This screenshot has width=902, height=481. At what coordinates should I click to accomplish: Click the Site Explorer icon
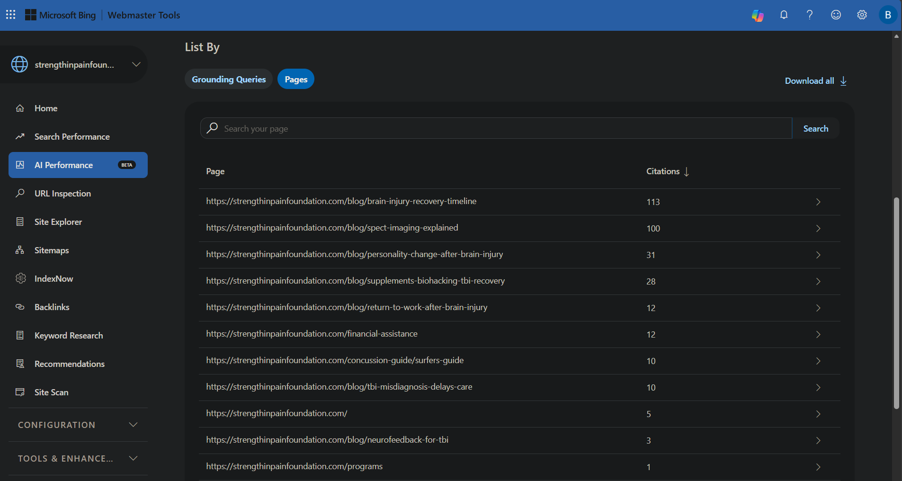(20, 222)
